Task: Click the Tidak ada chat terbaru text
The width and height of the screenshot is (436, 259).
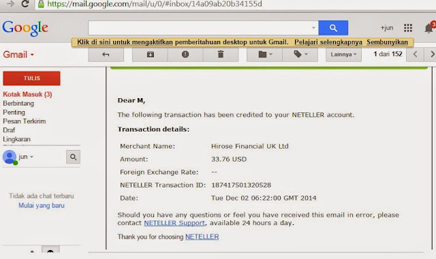Action: (42, 196)
